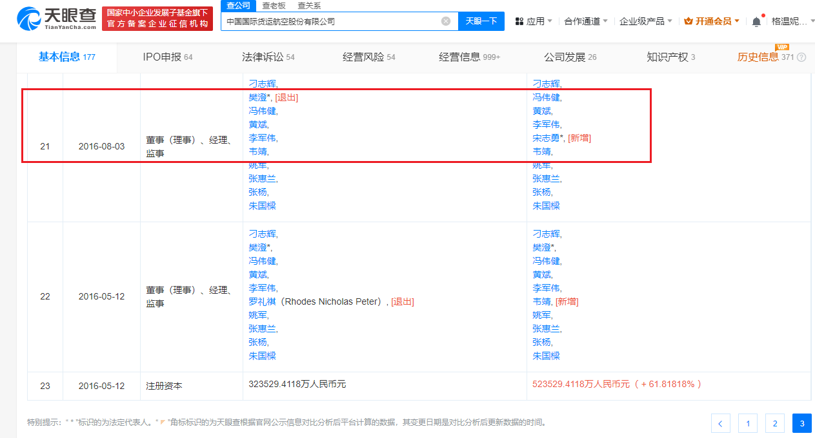Image resolution: width=815 pixels, height=438 pixels.
Task: Click row number 22 cell
Action: point(45,297)
